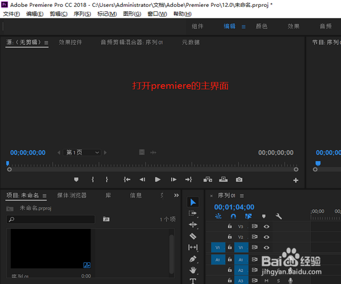Go to previous page arrow
The image size is (341, 284).
click(x=59, y=153)
